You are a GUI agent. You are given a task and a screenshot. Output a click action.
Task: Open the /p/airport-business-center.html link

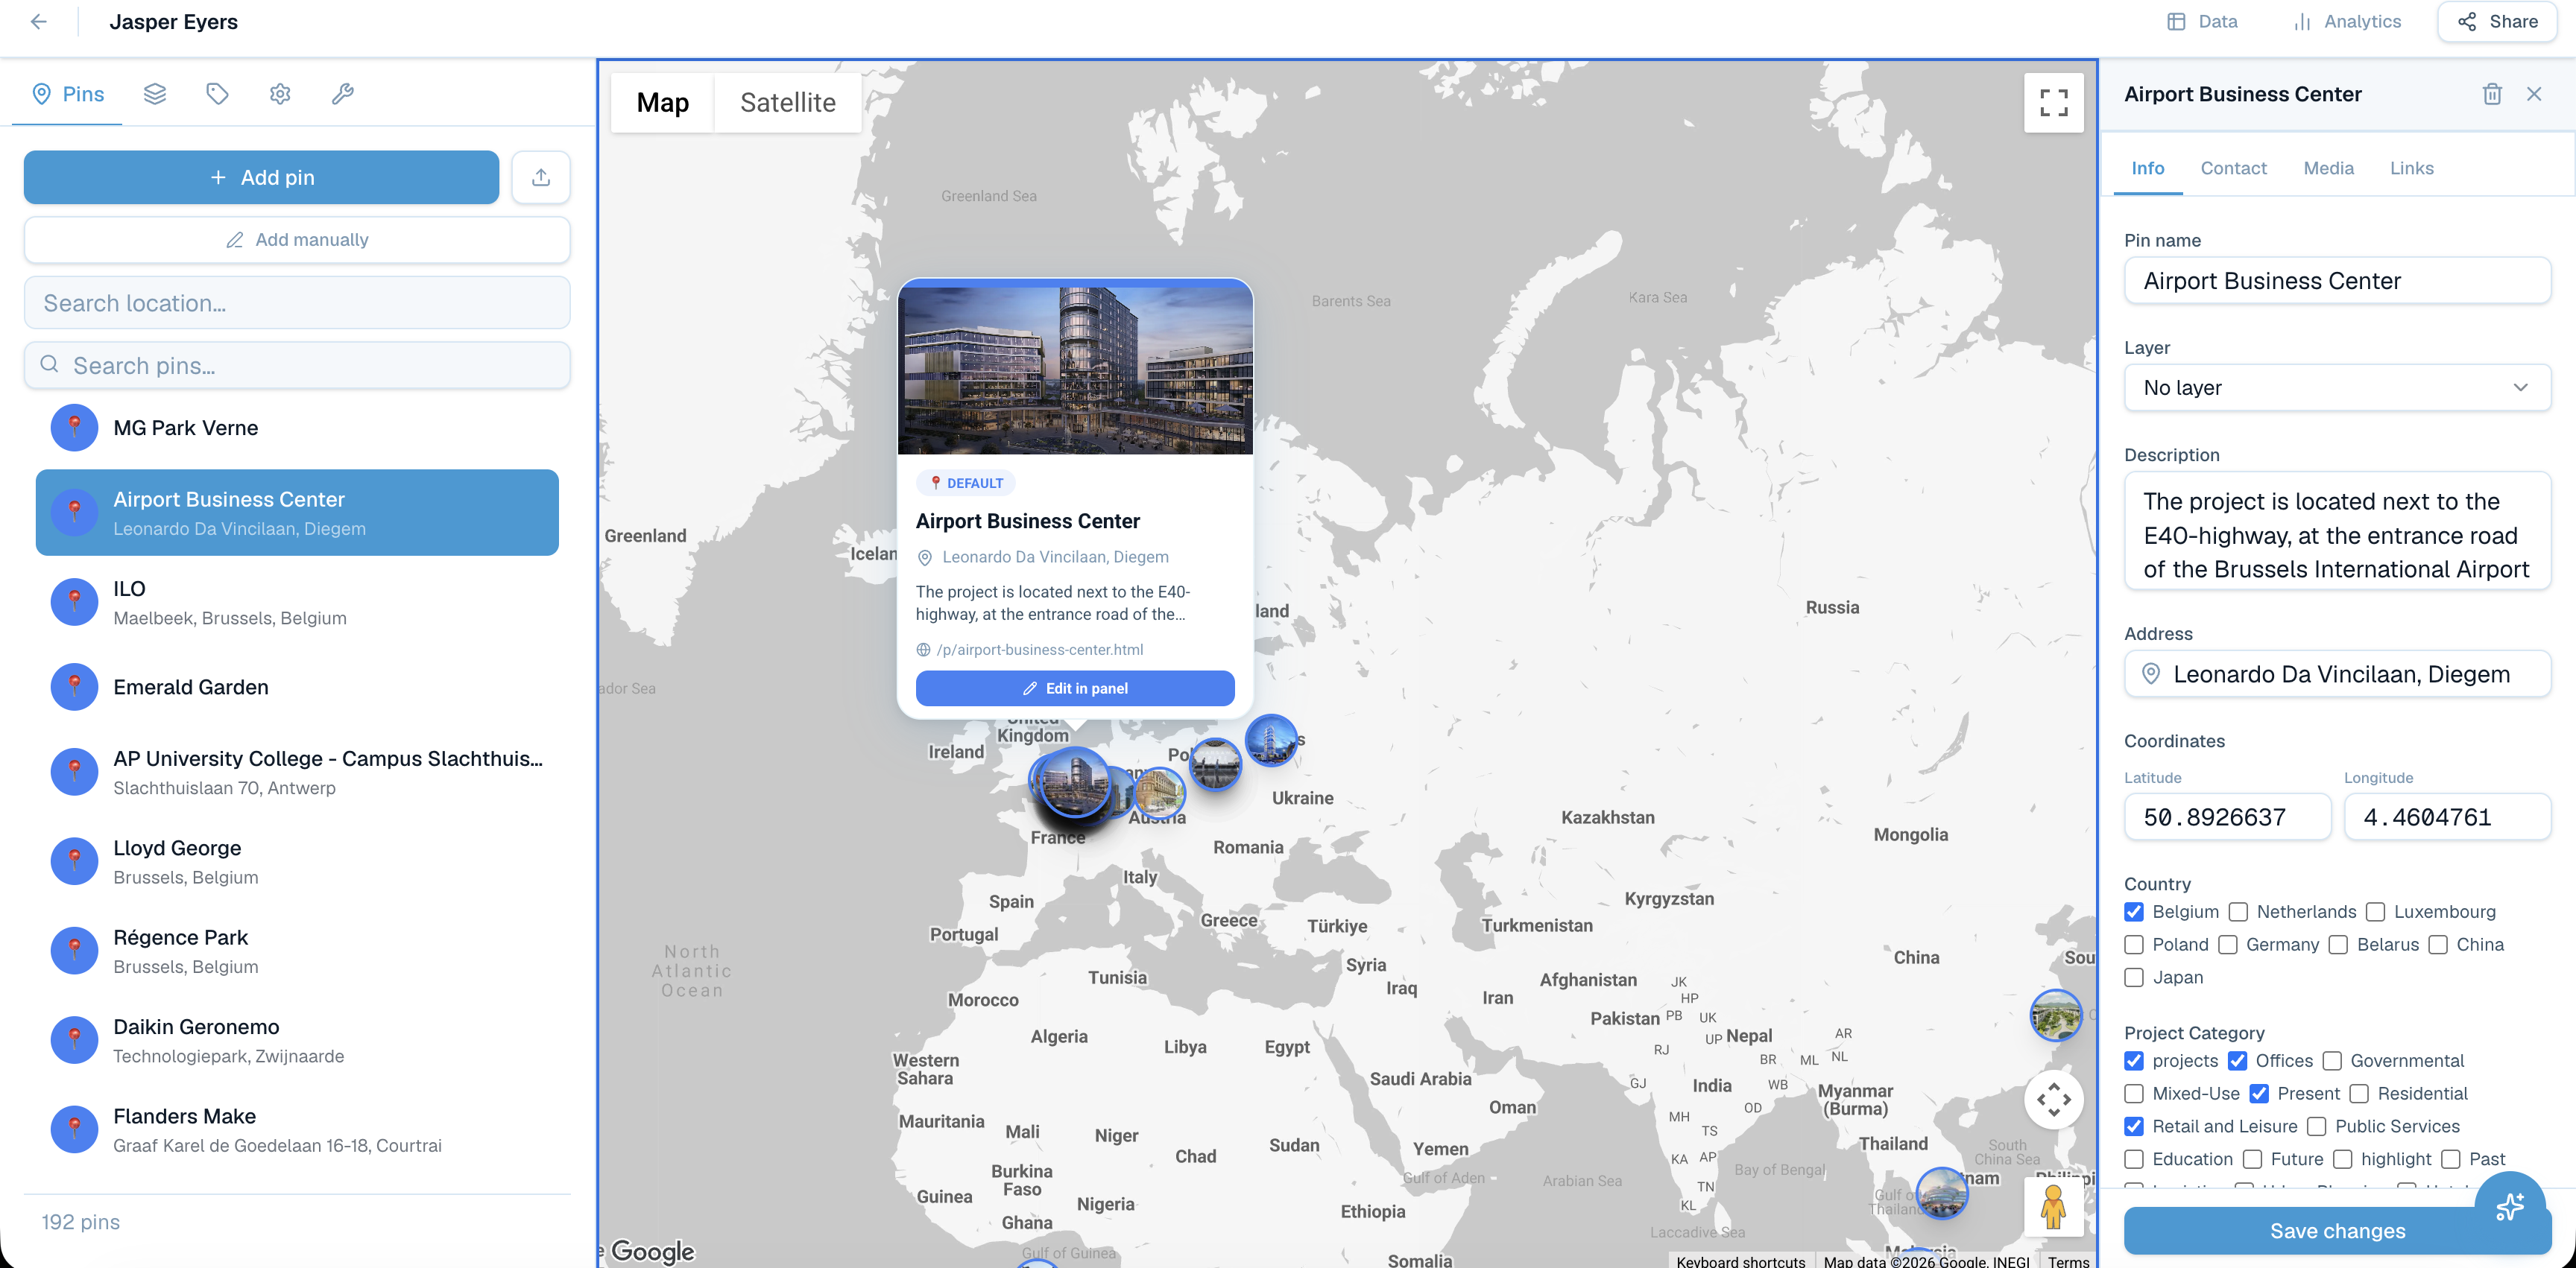pyautogui.click(x=1039, y=650)
